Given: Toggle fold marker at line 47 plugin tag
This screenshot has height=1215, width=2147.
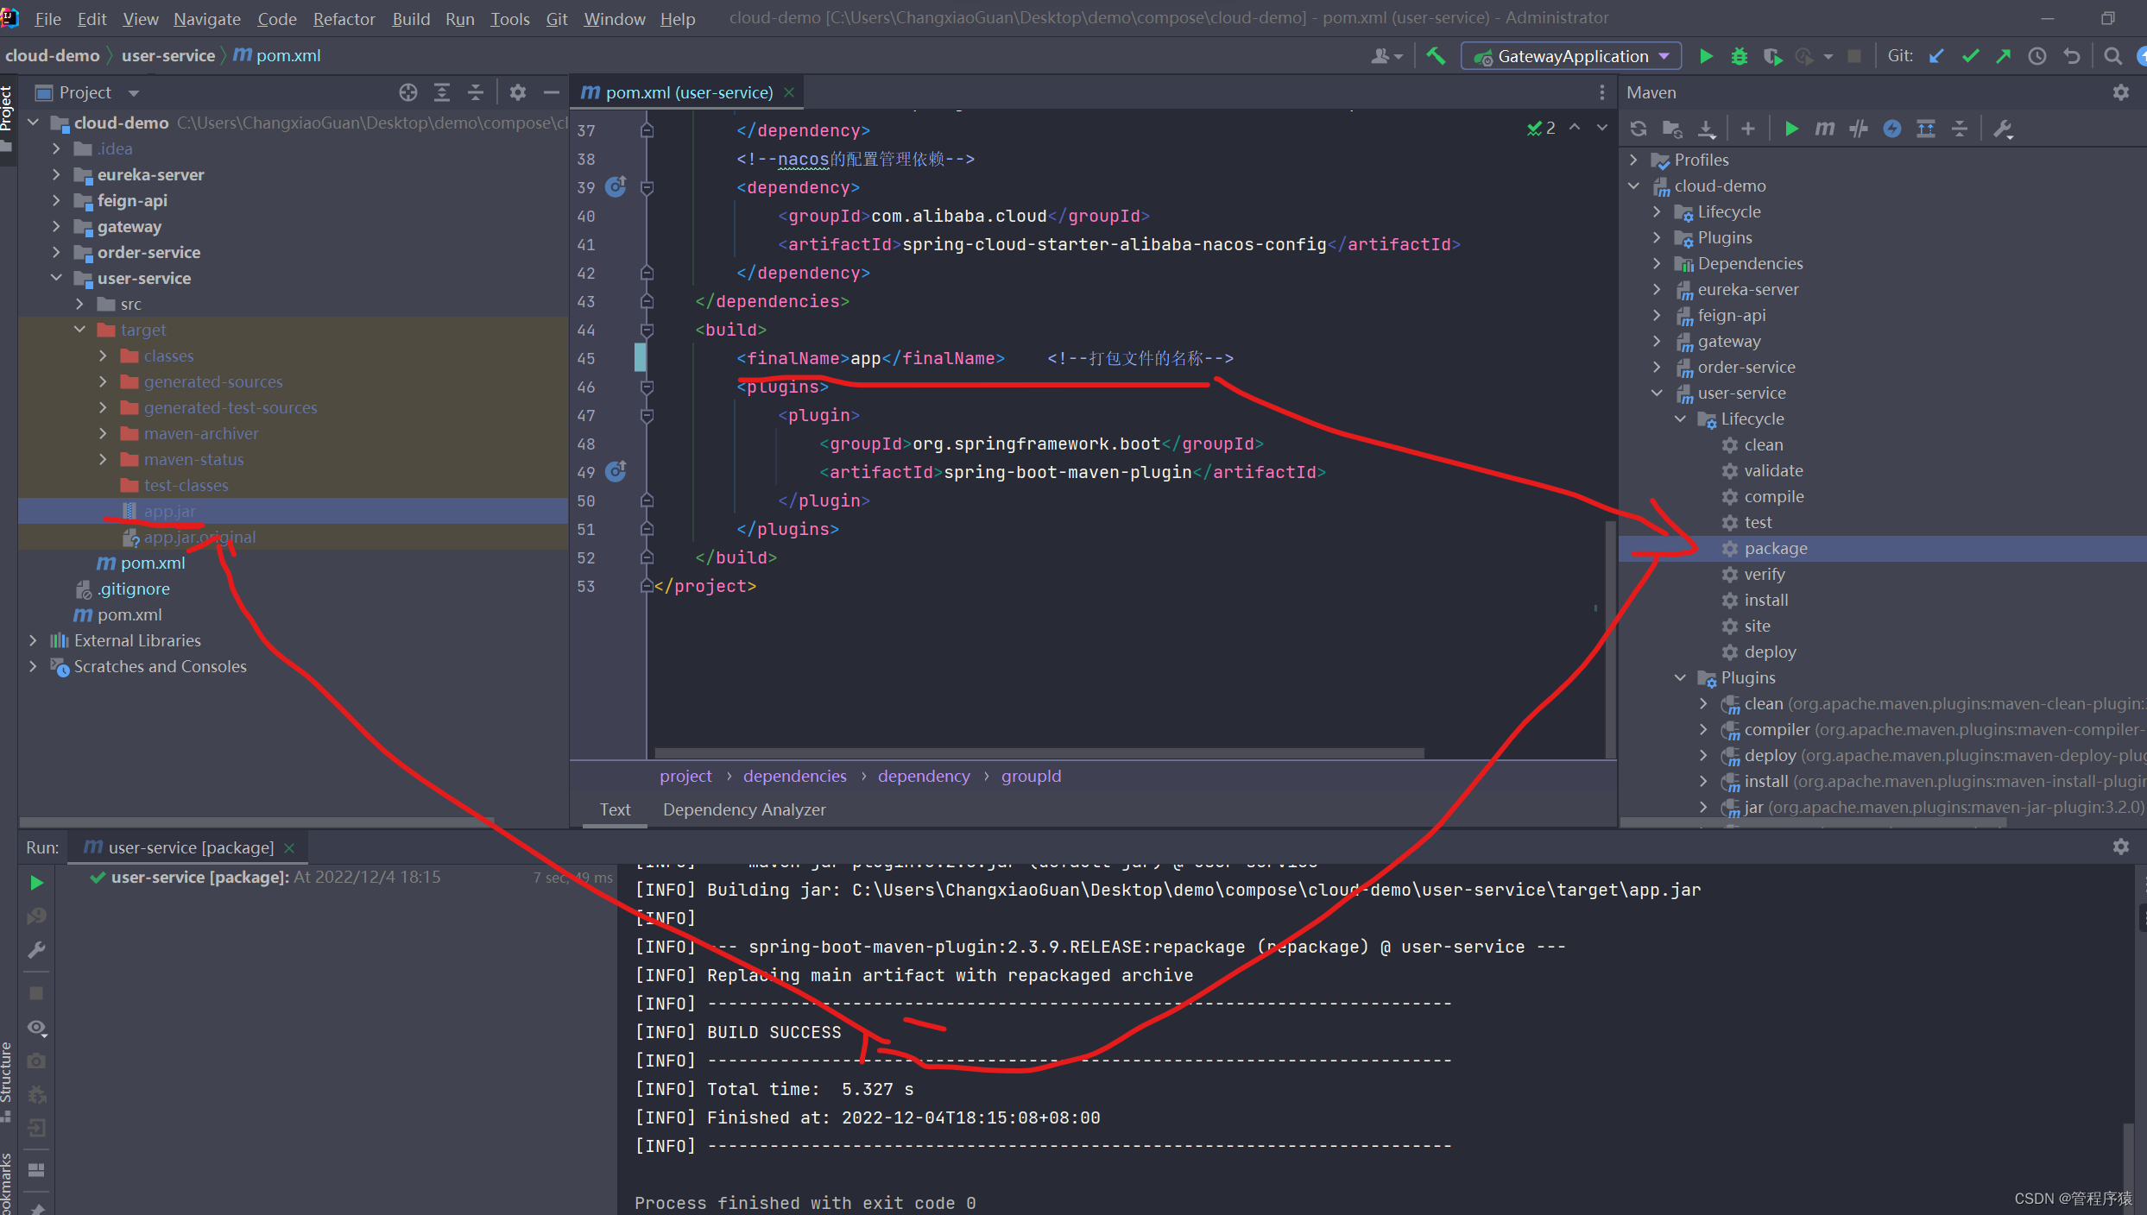Looking at the screenshot, I should click(647, 415).
